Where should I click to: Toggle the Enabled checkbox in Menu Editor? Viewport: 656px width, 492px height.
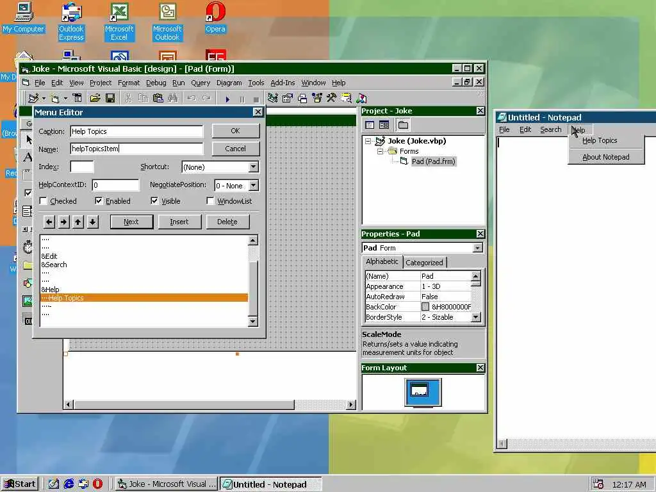click(x=98, y=201)
